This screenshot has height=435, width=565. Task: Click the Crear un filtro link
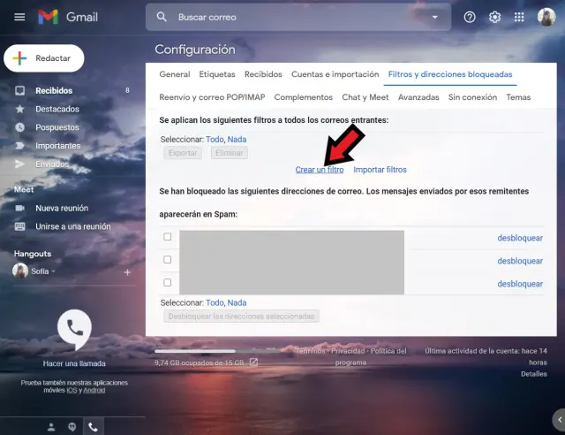pyautogui.click(x=320, y=169)
